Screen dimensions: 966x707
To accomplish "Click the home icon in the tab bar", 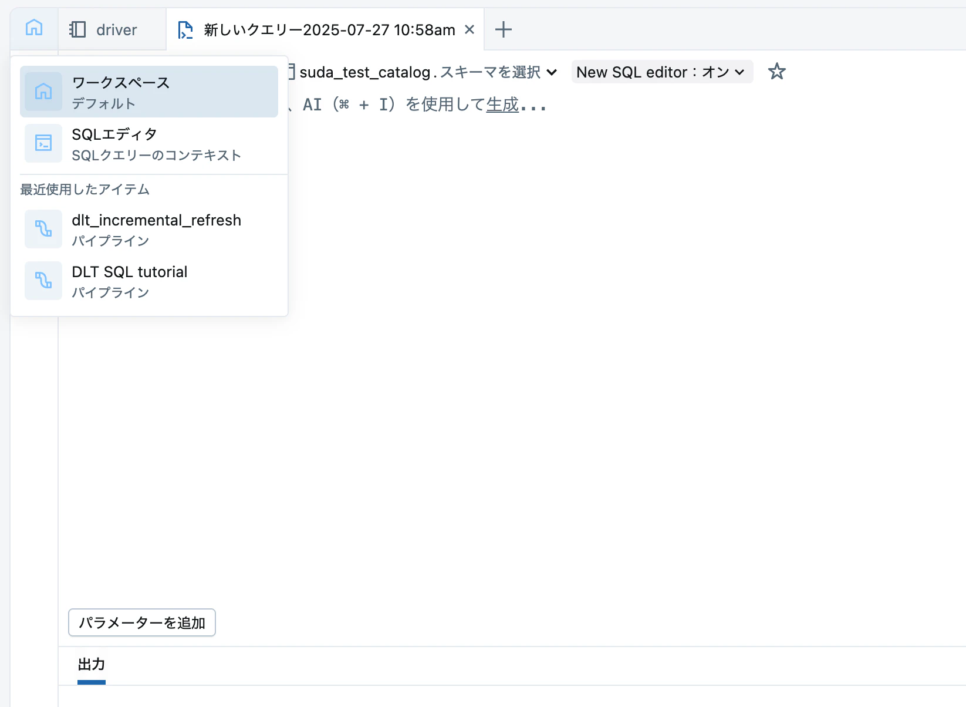I will coord(34,28).
